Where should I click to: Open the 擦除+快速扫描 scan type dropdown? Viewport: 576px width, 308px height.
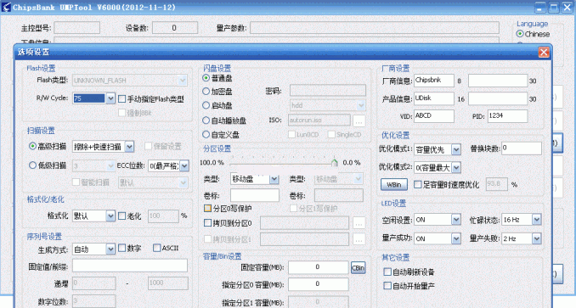[129, 147]
